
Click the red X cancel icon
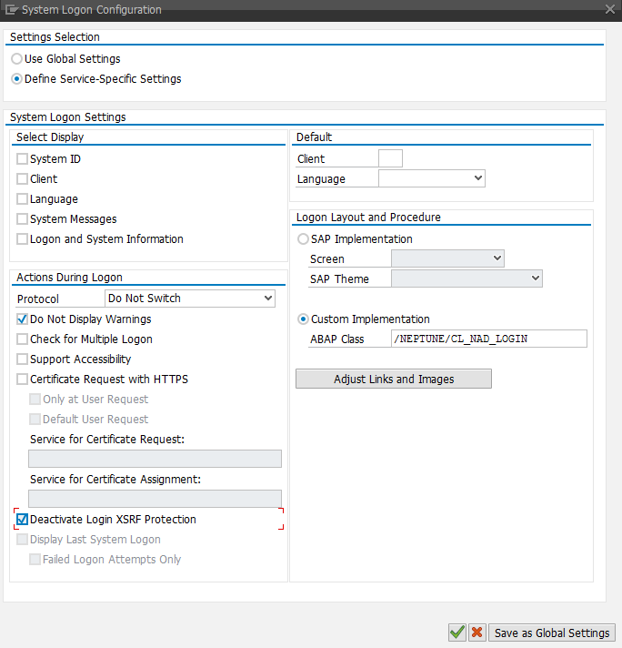coord(477,633)
